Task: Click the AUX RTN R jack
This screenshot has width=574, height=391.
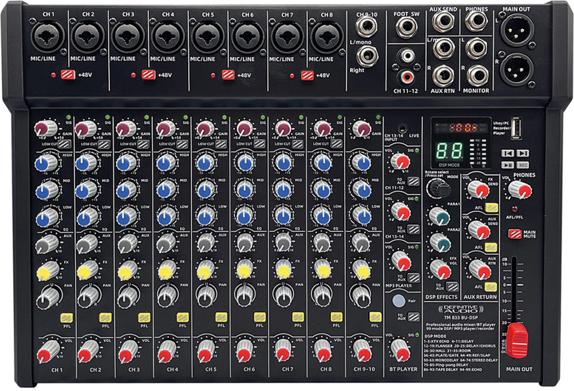Action: point(444,76)
